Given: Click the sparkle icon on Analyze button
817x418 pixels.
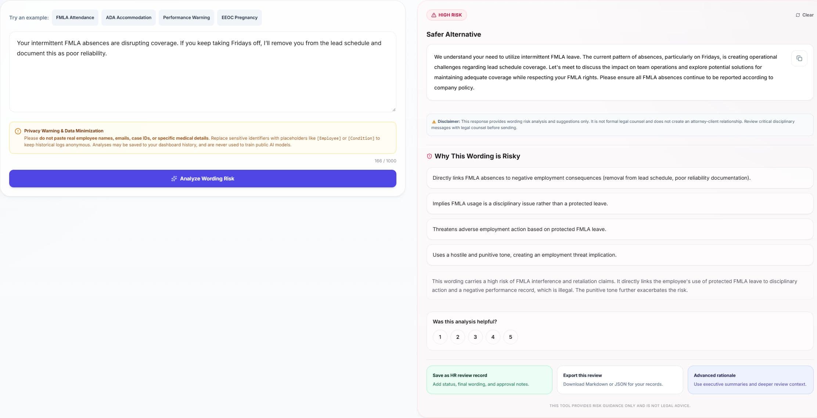Looking at the screenshot, I should [x=174, y=179].
